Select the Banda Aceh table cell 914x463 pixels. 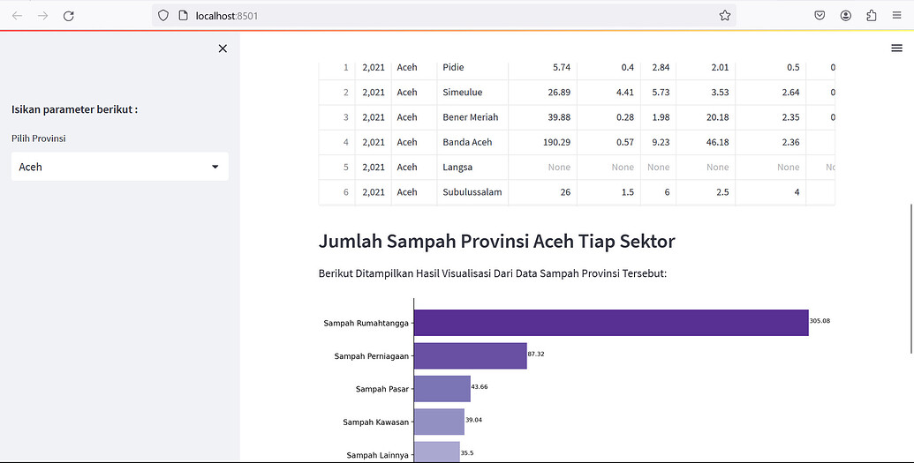coord(472,142)
